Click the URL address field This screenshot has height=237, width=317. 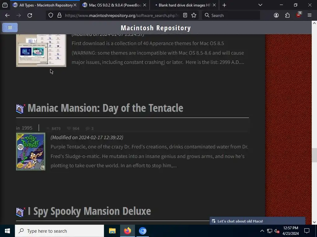(x=122, y=15)
